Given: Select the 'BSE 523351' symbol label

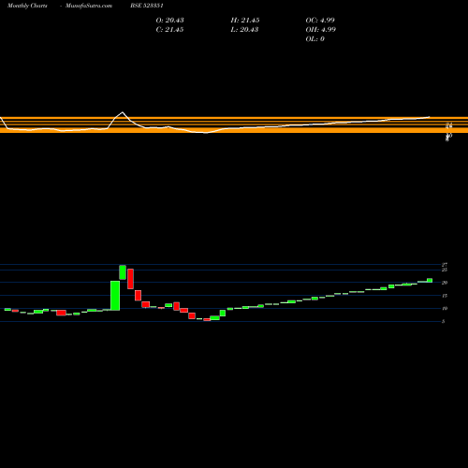Looking at the screenshot, I should 147,6.
